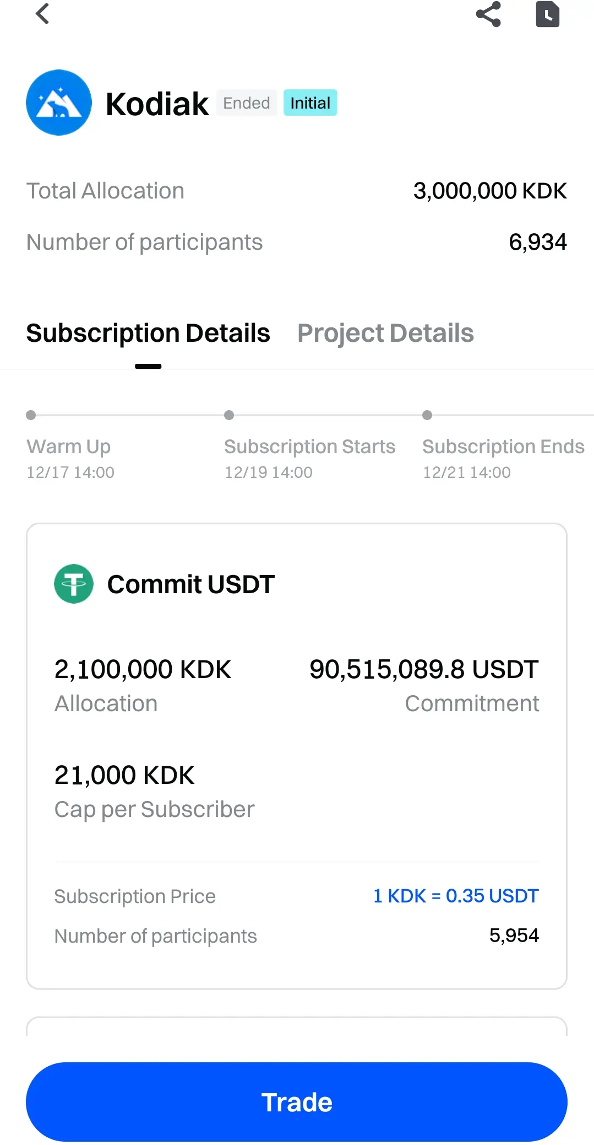594x1145 pixels.
Task: Tap the back arrow icon
Action: point(42,14)
